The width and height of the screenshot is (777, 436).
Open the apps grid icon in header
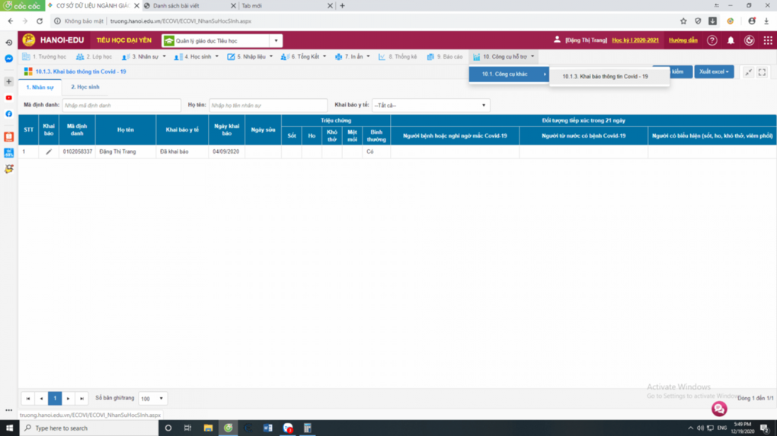click(x=767, y=40)
